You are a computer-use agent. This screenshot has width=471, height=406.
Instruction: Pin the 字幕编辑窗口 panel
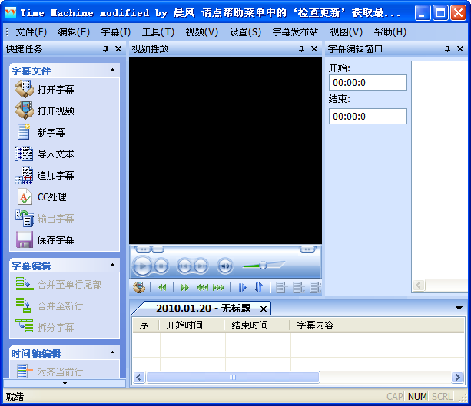[448, 48]
